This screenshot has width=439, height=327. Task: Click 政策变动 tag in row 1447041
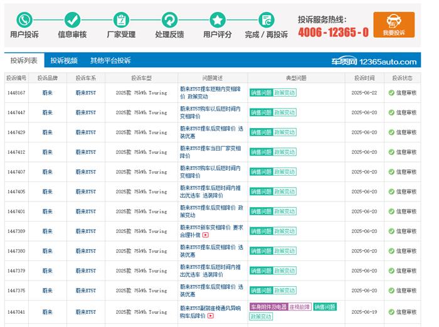[x=261, y=316]
